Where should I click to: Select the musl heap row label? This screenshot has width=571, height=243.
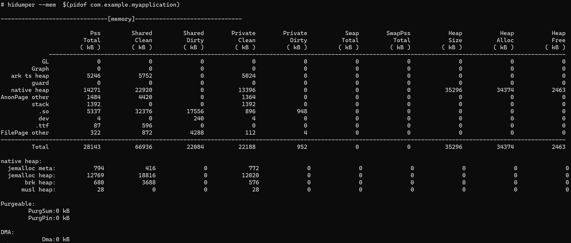pos(38,190)
